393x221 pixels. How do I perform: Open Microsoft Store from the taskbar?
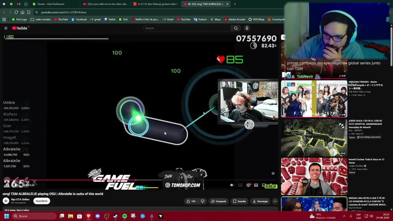[x=80, y=216]
